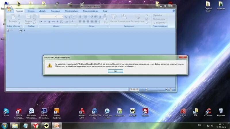Viewport: 230px width, 129px height.
Task: Switch to the Вид tab
Action: (105, 11)
